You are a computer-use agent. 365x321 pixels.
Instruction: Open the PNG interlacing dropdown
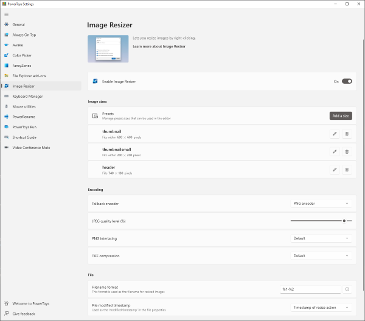click(321, 238)
